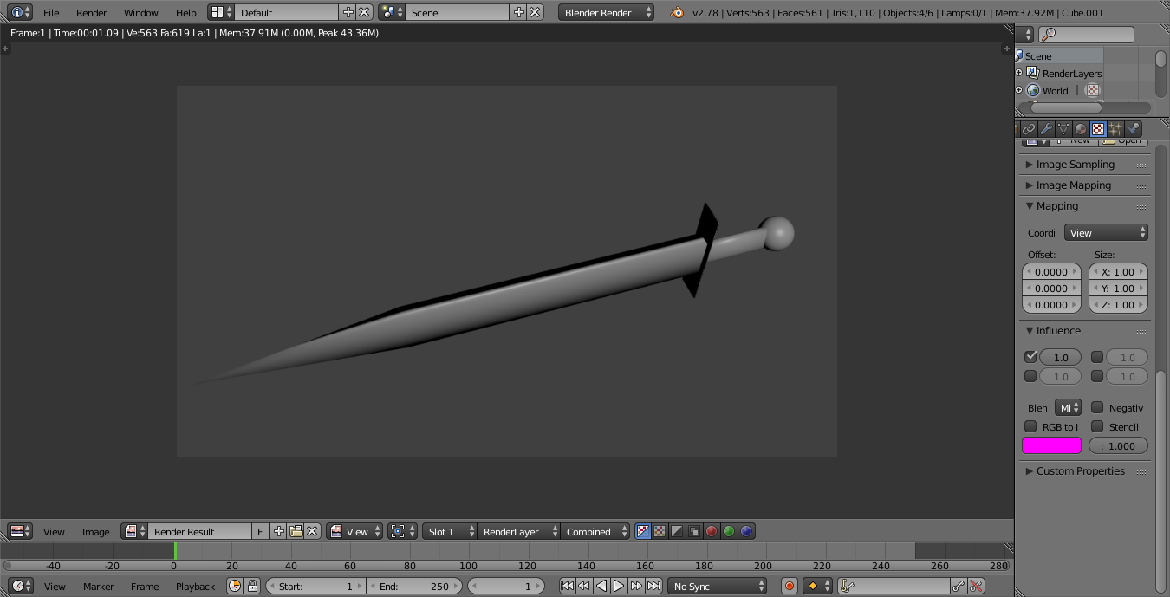Toggle the RGB to Intensity checkbox
The height and width of the screenshot is (597, 1170).
(x=1030, y=426)
